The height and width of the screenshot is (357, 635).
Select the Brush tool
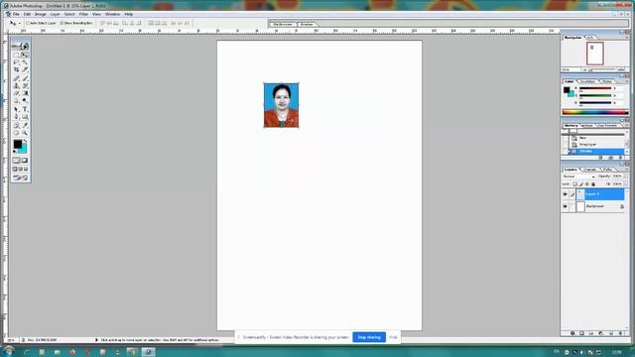(x=25, y=78)
